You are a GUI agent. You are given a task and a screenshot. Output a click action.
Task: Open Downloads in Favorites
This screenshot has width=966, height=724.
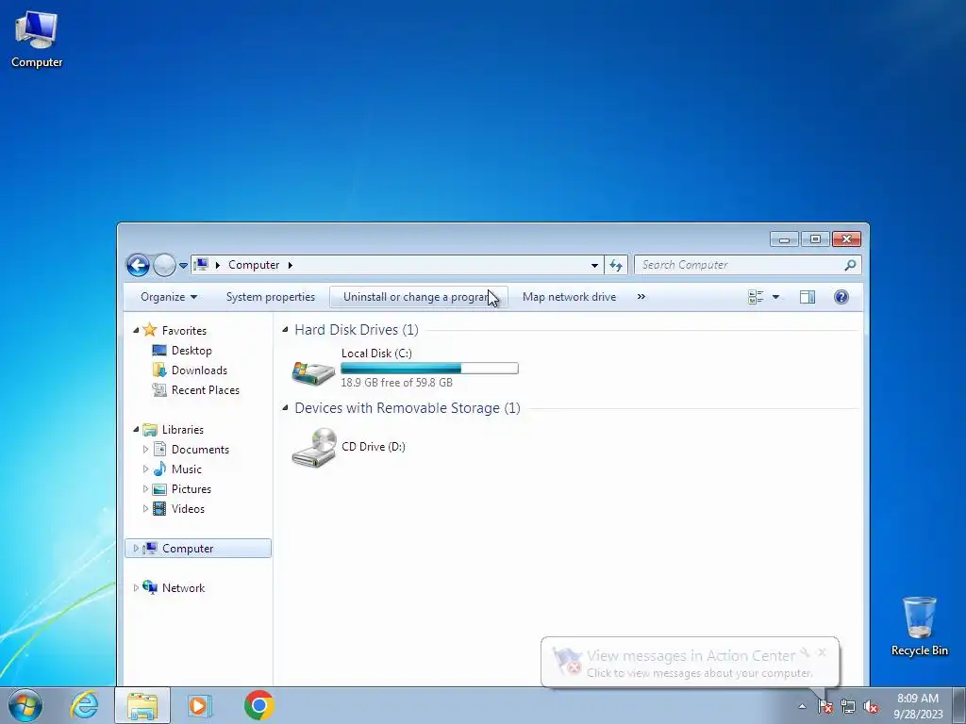point(199,370)
